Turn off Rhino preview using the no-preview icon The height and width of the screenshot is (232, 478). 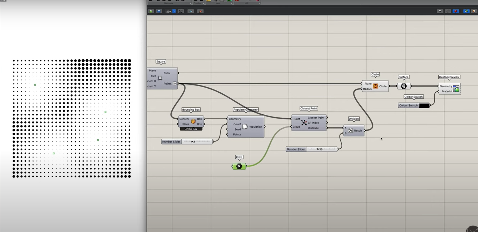[440, 11]
